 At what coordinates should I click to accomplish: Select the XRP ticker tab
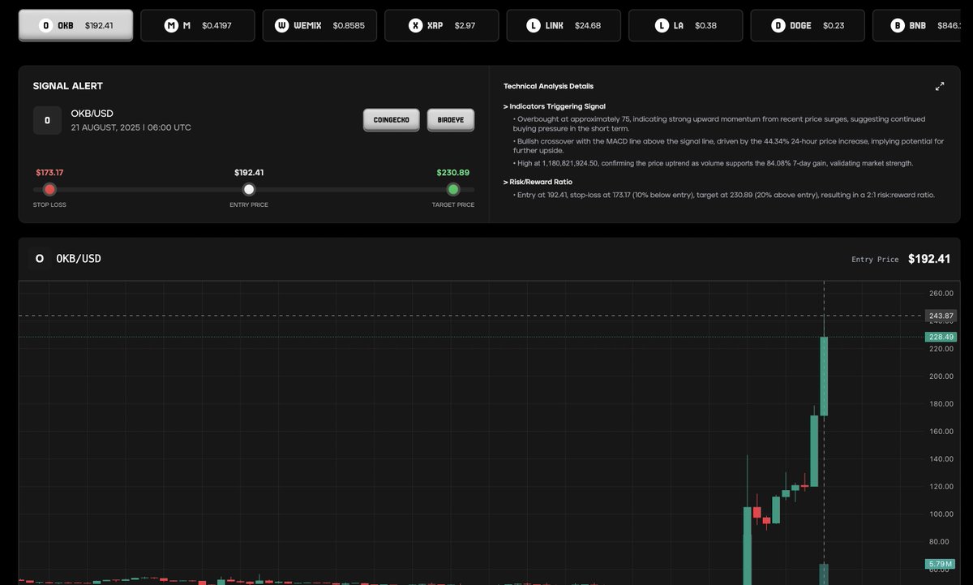click(x=442, y=25)
